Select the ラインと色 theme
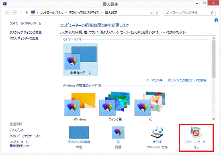 tap(115, 106)
